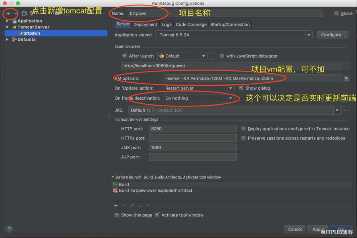The width and height of the screenshot is (357, 238).
Task: Uncheck the Show dialog checkbox
Action: coord(241,88)
